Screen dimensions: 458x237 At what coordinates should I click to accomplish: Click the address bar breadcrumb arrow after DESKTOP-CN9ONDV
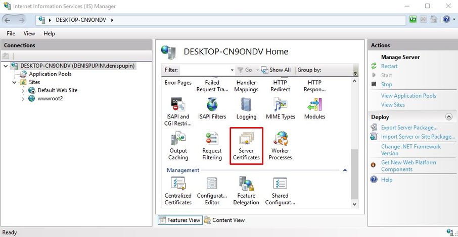(x=112, y=20)
